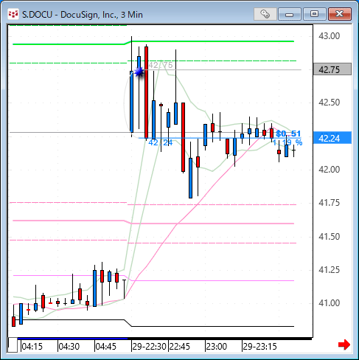This screenshot has width=359, height=360.
Task: Click the blue segment of the time scrollbar
Action: [x=73, y=339]
